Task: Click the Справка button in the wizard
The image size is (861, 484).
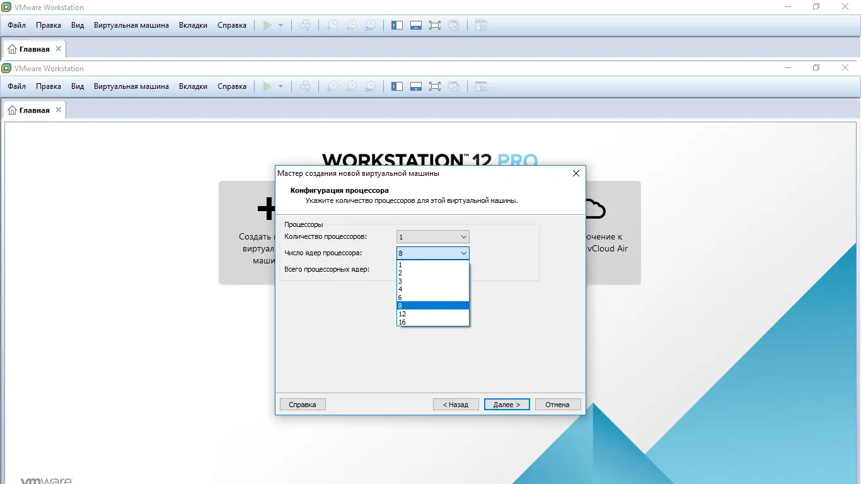Action: pyautogui.click(x=303, y=405)
